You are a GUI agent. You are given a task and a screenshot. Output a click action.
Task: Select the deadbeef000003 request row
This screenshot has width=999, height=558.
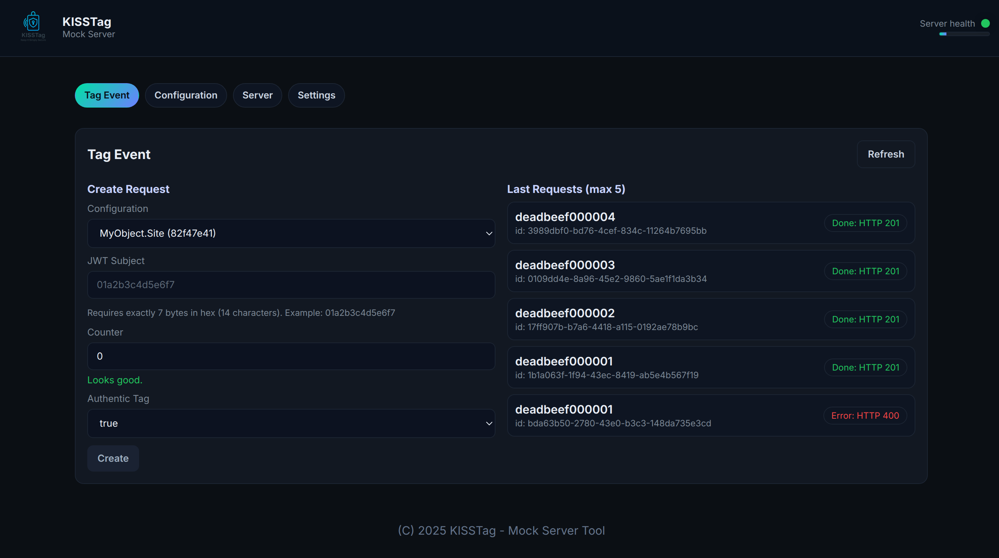[x=659, y=271]
